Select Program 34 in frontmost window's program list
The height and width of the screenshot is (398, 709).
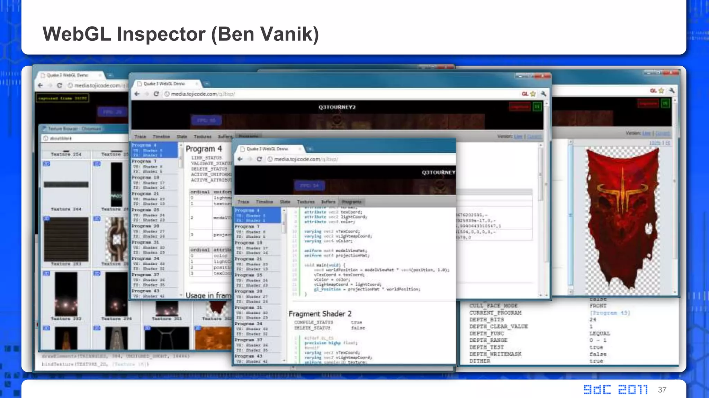248,324
